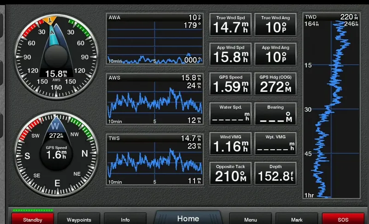
Task: Tap the TWS history graph
Action: [155, 160]
